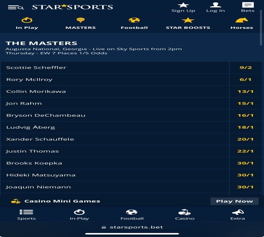264x237 pixels.
Task: Select Scottie Scheffler odds 9/2
Action: pyautogui.click(x=246, y=68)
